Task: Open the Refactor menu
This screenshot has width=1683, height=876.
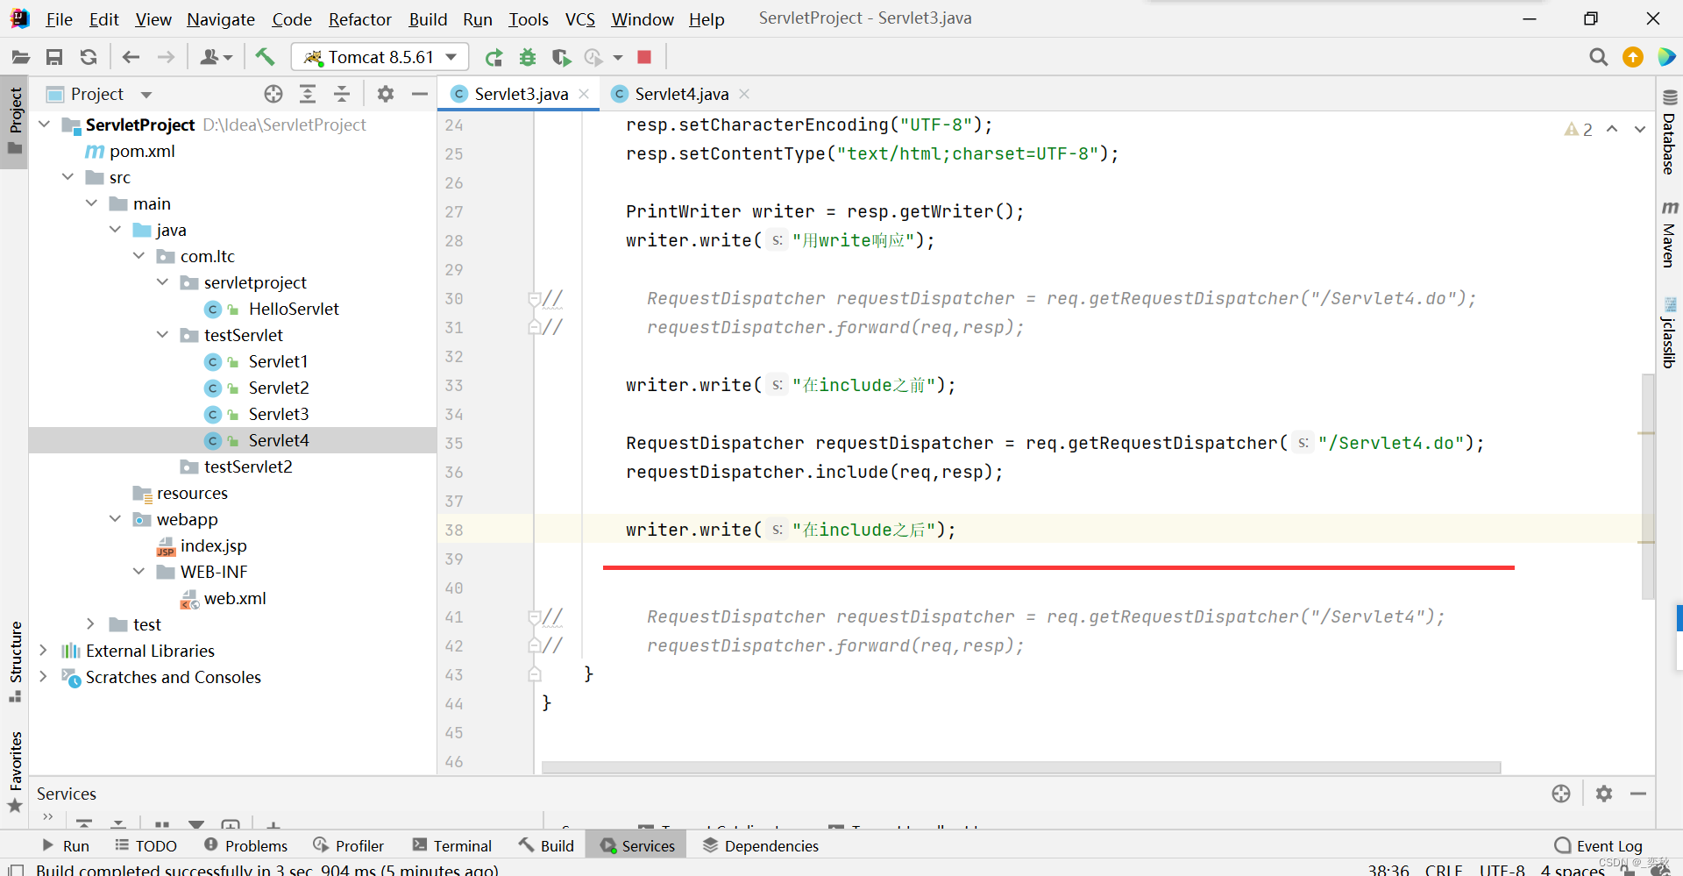Action: tap(360, 19)
